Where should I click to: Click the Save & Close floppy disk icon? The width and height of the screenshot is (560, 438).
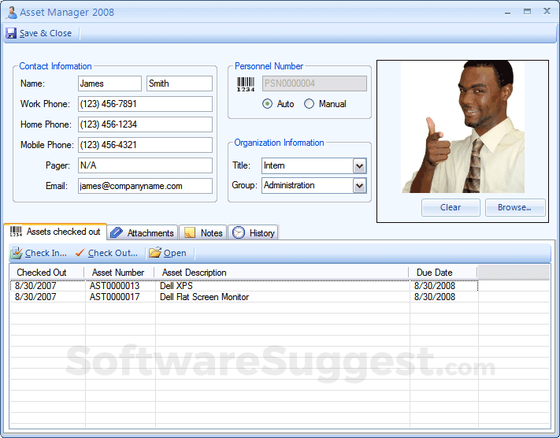pos(11,33)
